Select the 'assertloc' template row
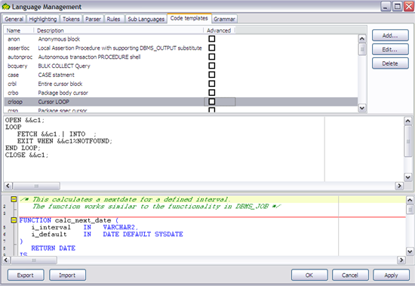 pos(181,48)
